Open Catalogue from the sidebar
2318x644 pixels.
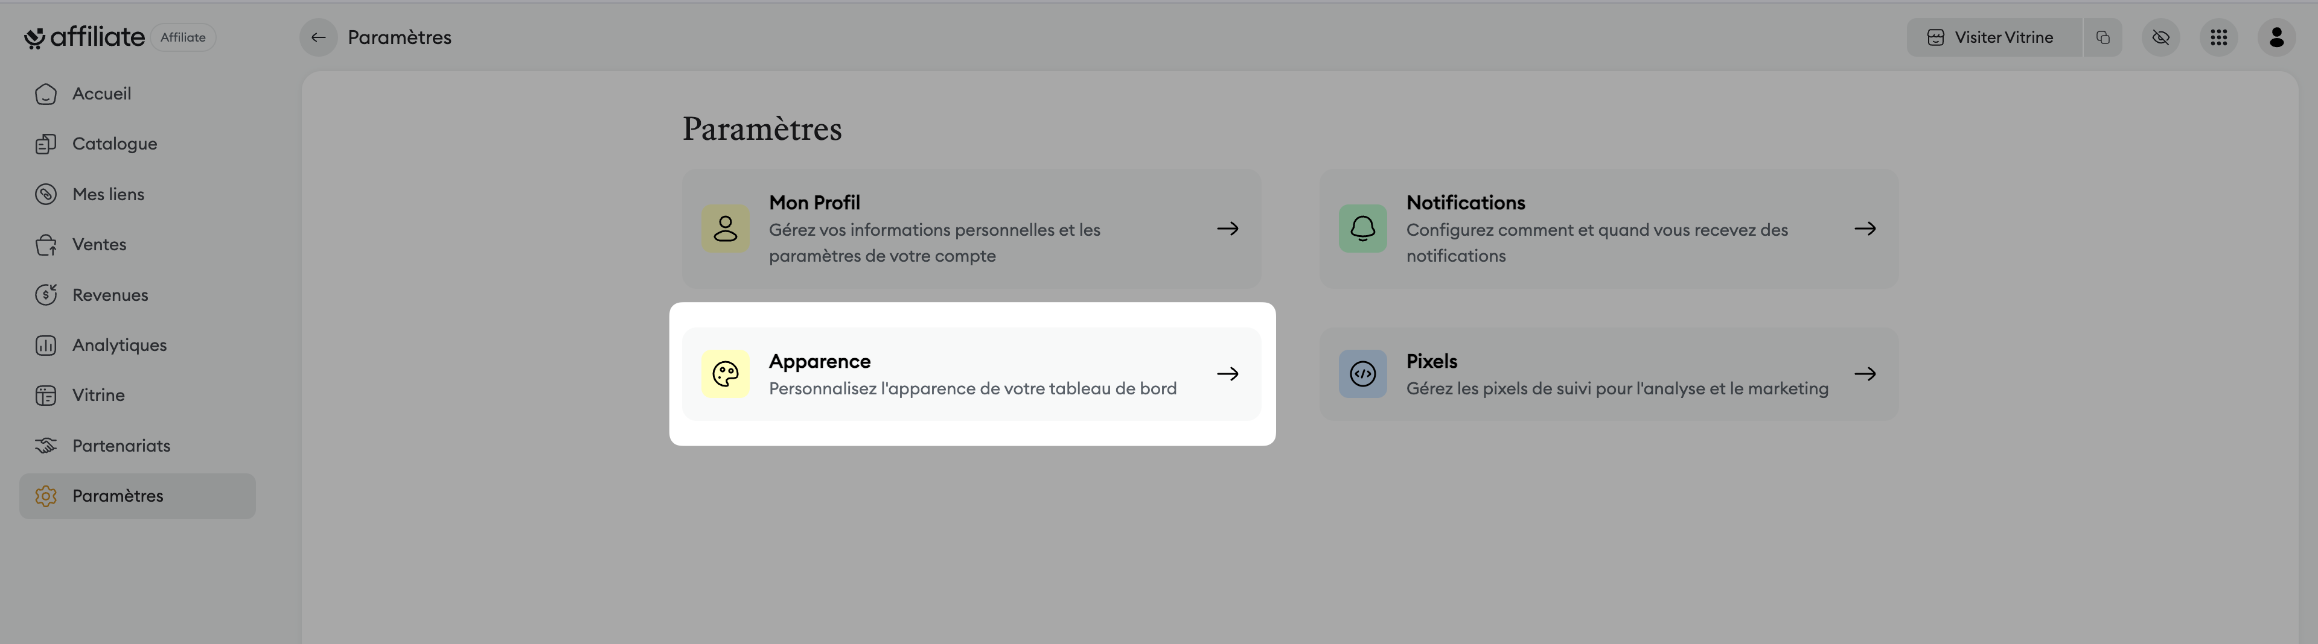(x=114, y=144)
